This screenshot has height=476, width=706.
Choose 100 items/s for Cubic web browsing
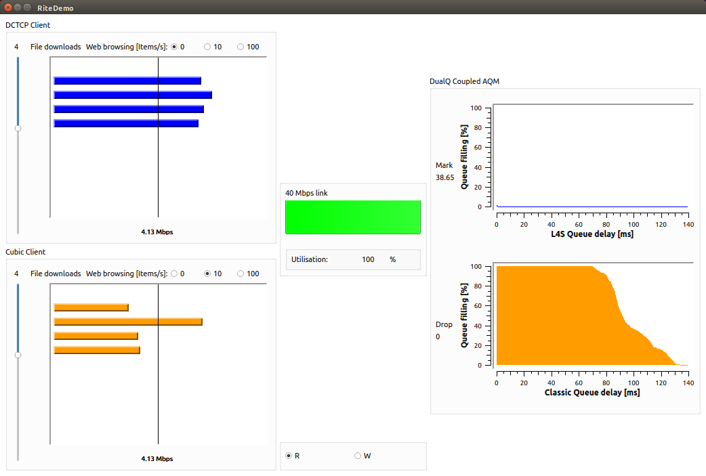pos(241,274)
